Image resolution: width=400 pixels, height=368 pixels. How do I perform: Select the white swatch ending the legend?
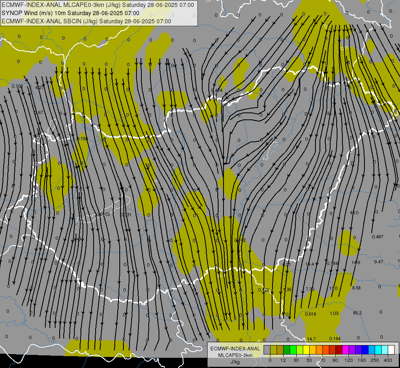(391, 350)
